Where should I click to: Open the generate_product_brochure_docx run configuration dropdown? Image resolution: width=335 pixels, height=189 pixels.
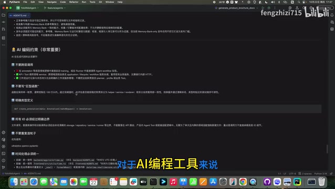236,8
